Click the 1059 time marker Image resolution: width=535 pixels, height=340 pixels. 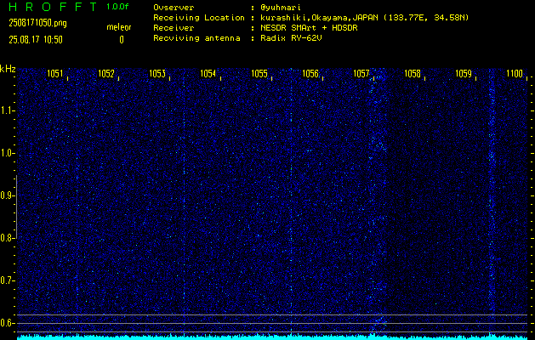point(464,74)
